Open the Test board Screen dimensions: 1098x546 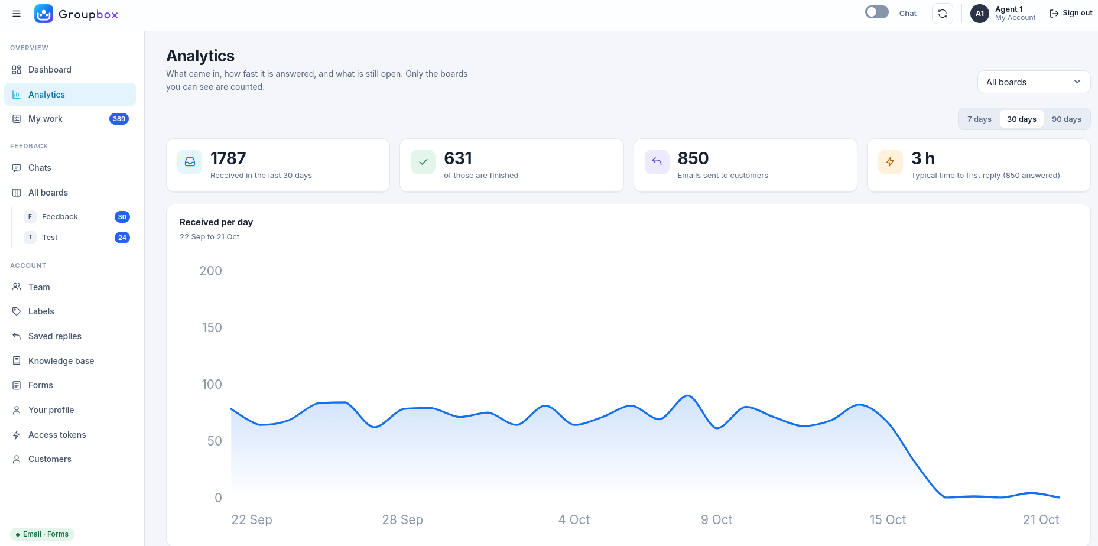point(76,238)
